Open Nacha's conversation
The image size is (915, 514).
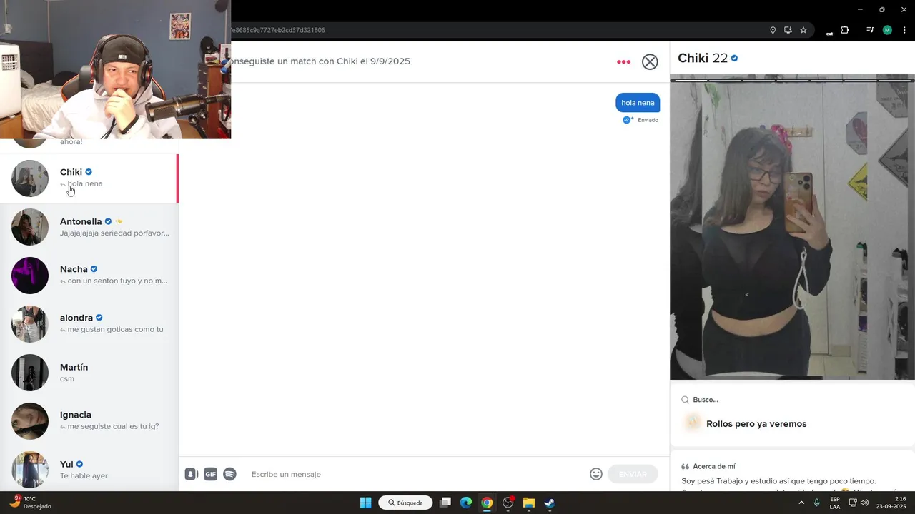coord(89,275)
